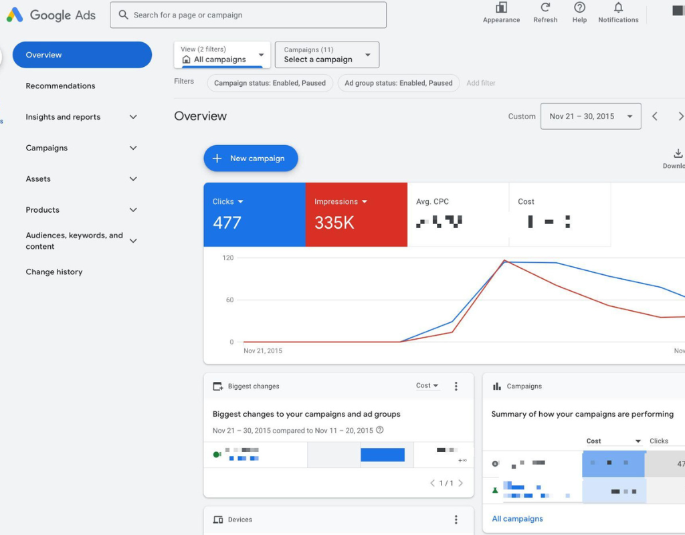This screenshot has width=685, height=535.
Task: Open the Cost dropdown in Biggest changes
Action: (x=427, y=386)
